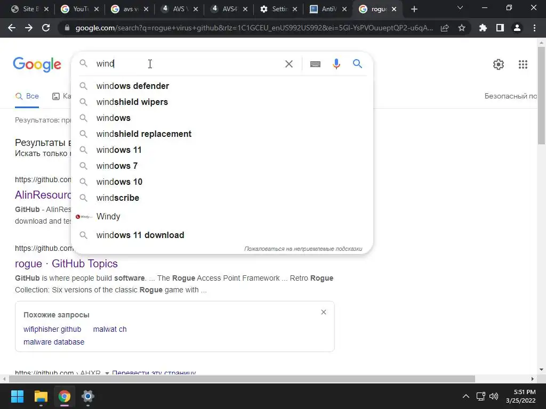Open the rogue · GitHub Topics result
The image size is (546, 409).
point(66,264)
